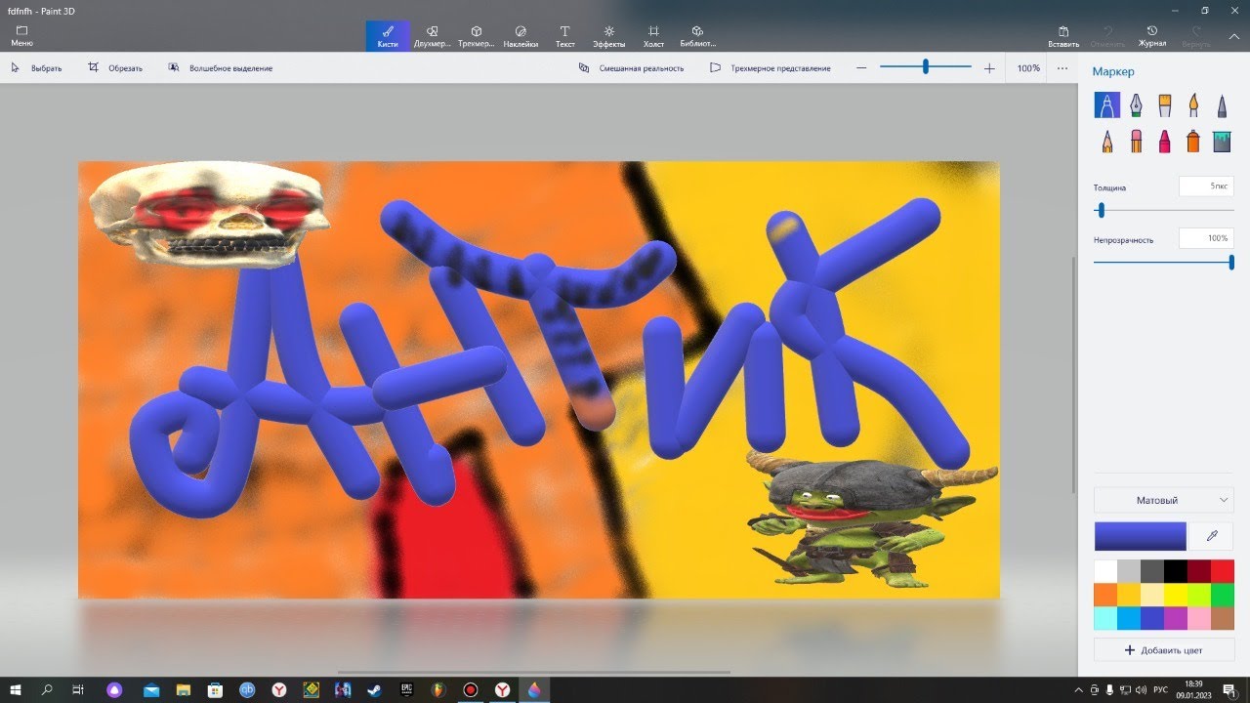The image size is (1250, 703).
Task: Activate the eyedropper color picker
Action: pyautogui.click(x=1212, y=536)
